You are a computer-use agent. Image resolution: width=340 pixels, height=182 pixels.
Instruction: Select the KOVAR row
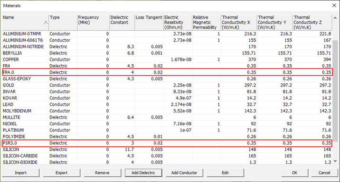(x=167, y=98)
